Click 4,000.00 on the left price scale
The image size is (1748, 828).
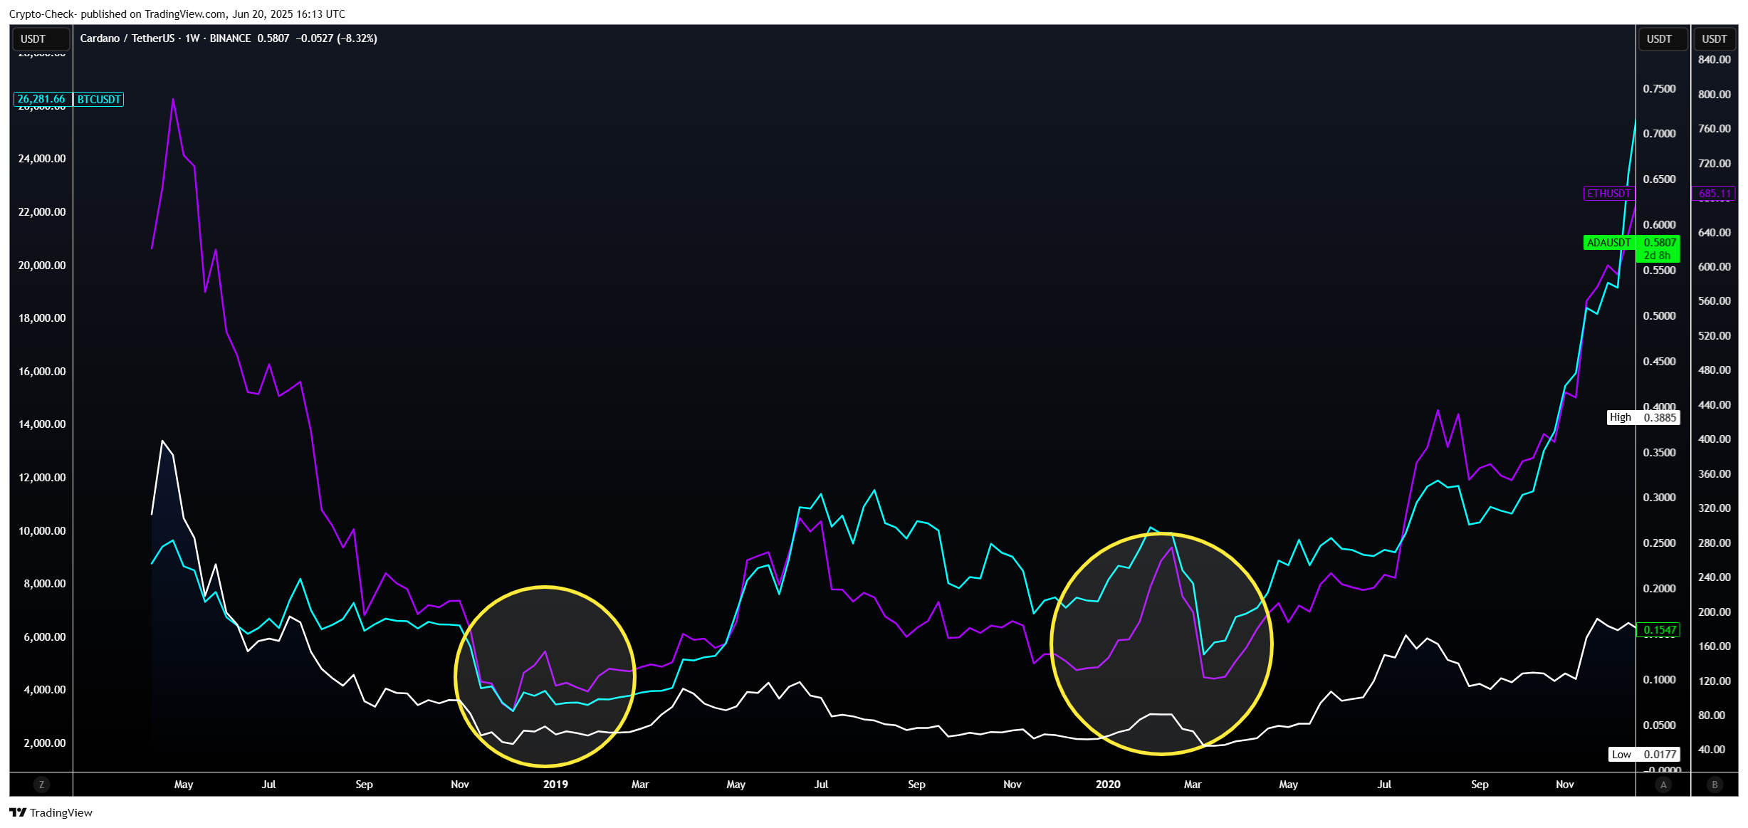(44, 690)
